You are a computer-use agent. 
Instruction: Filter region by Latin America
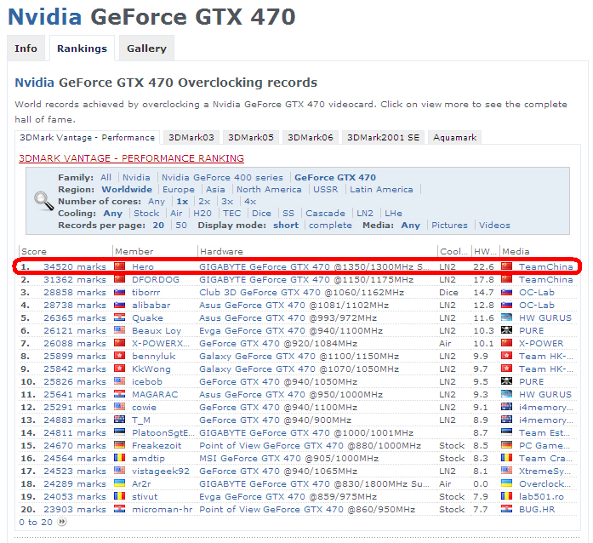381,189
